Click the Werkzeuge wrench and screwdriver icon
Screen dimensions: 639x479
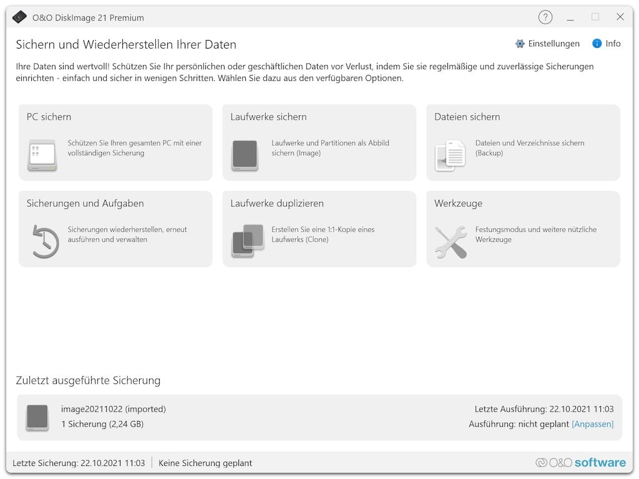tap(451, 242)
